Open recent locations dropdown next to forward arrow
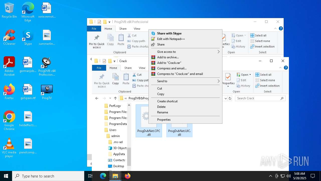 [110, 98]
